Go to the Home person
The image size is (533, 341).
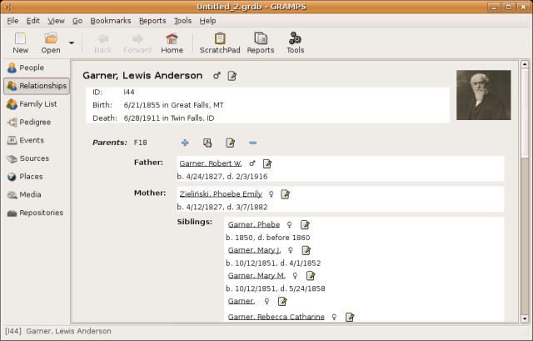click(172, 43)
